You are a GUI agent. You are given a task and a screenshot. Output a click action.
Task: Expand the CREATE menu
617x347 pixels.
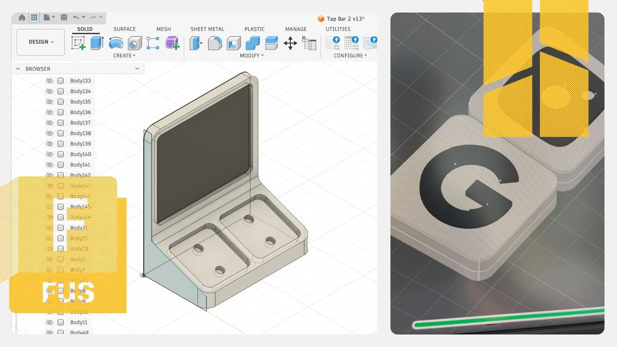click(x=124, y=56)
